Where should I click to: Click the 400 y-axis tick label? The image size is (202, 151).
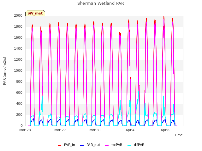(19, 103)
